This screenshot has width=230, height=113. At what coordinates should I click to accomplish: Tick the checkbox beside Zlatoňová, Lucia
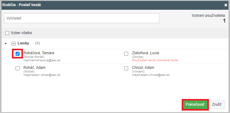coord(126,54)
